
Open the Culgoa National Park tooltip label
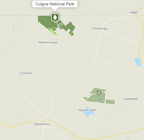55,4
